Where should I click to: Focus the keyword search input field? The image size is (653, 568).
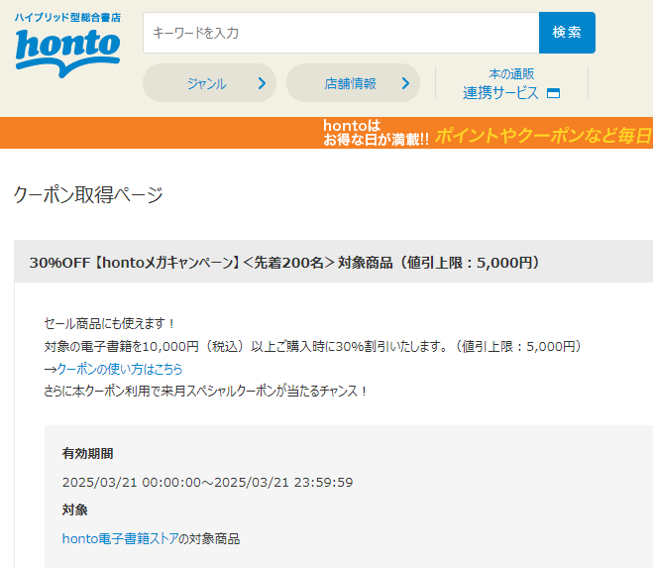341,33
